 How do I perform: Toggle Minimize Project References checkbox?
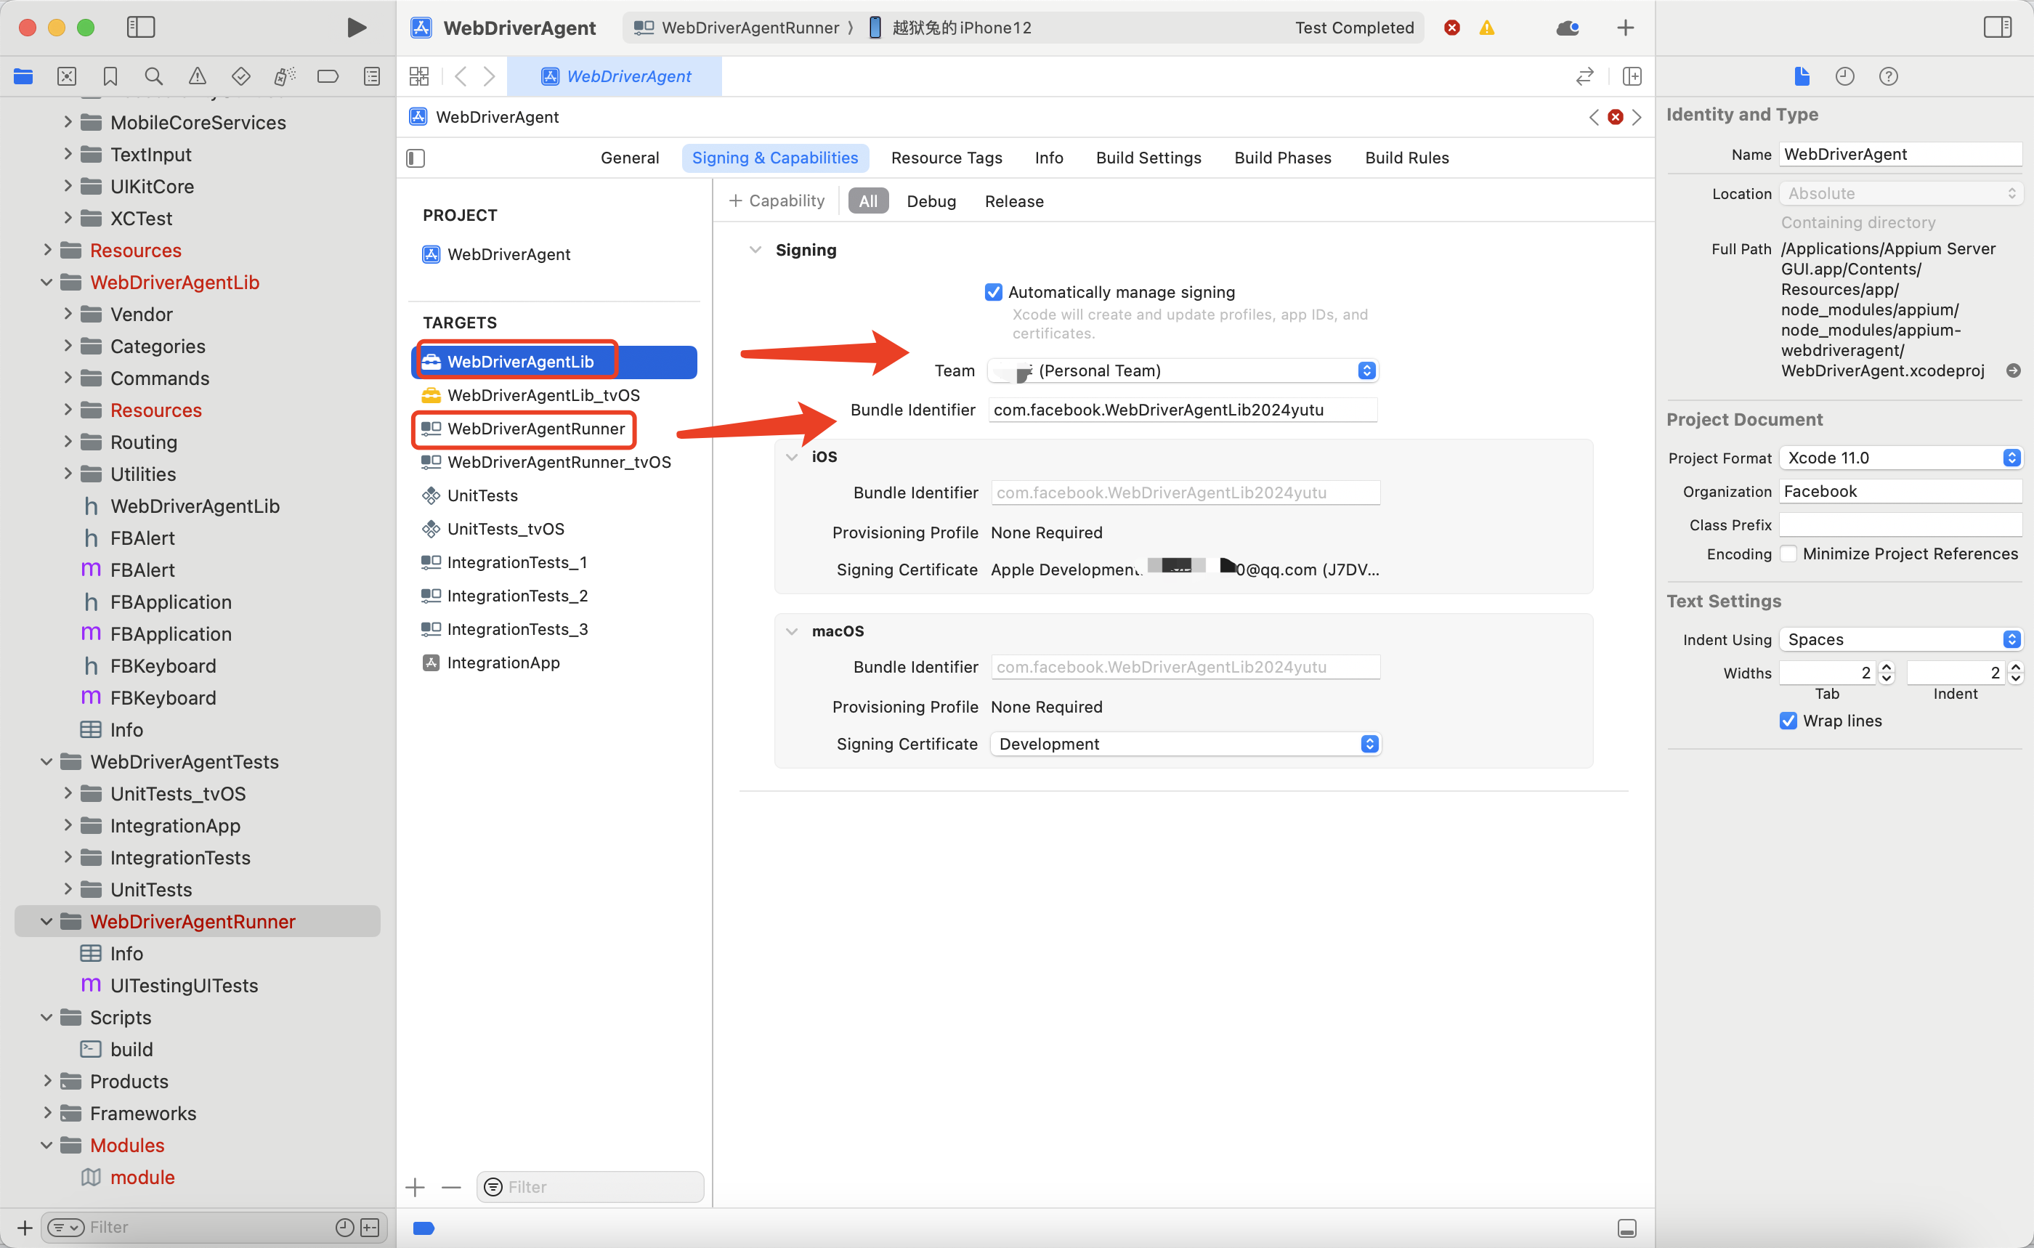1788,554
